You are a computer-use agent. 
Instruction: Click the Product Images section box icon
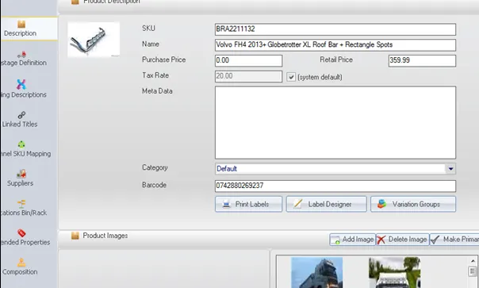pyautogui.click(x=75, y=236)
